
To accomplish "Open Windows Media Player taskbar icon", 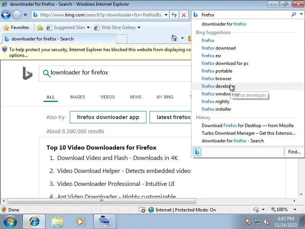I will [80, 222].
